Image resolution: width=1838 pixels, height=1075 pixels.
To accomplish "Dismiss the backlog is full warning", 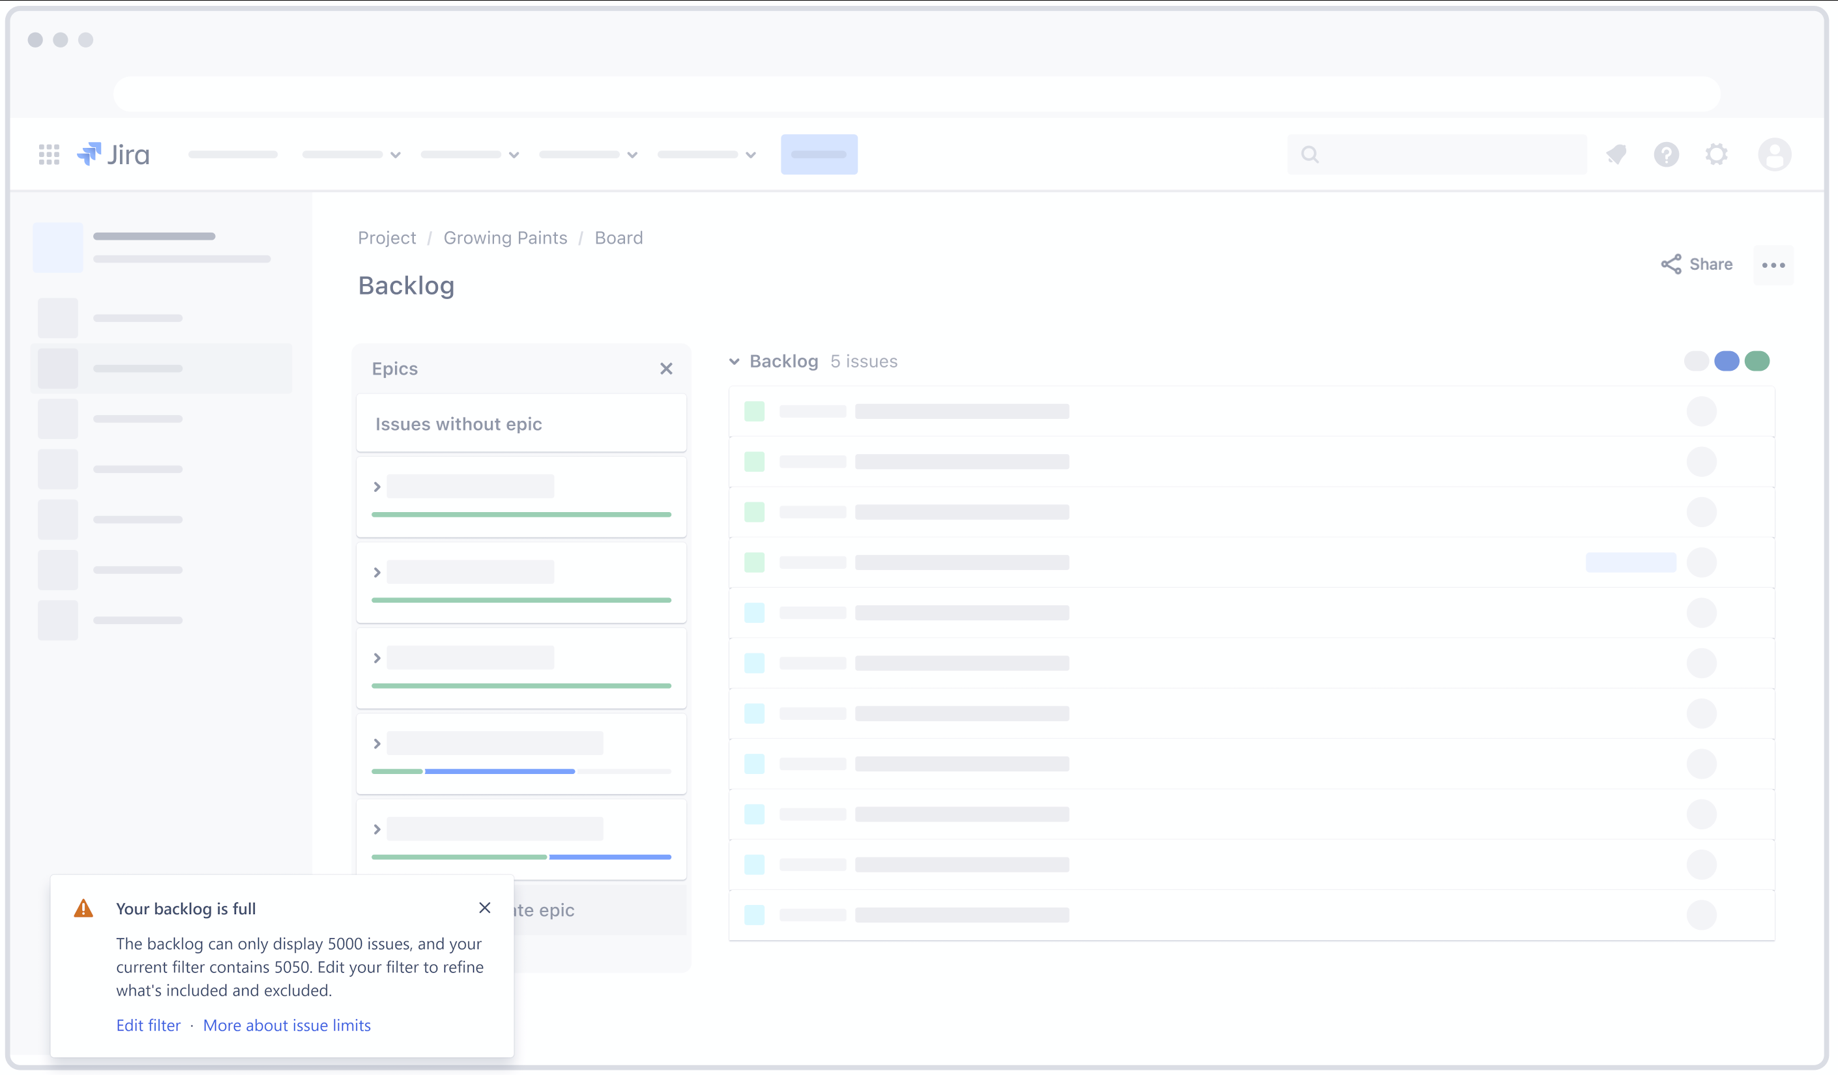I will (x=485, y=908).
